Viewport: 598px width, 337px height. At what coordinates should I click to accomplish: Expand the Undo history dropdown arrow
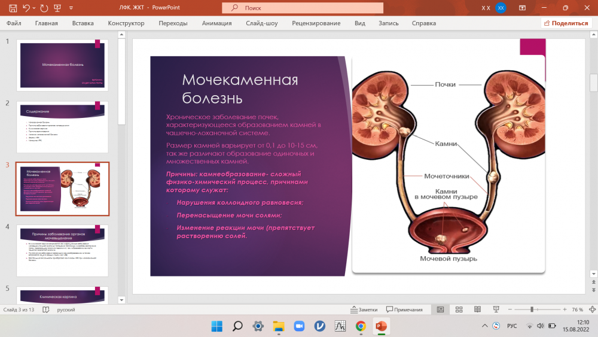35,8
